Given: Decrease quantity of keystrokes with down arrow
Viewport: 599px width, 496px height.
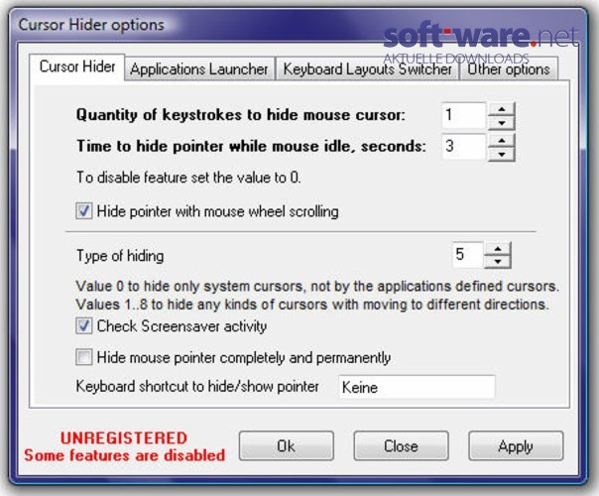Looking at the screenshot, I should click(x=502, y=123).
